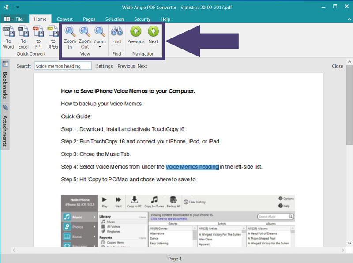Click the horizontal scrollbar right arrow
This screenshot has height=263, width=353.
coord(343,250)
